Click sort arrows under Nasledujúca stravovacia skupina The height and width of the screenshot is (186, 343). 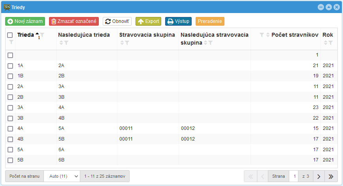(205, 43)
